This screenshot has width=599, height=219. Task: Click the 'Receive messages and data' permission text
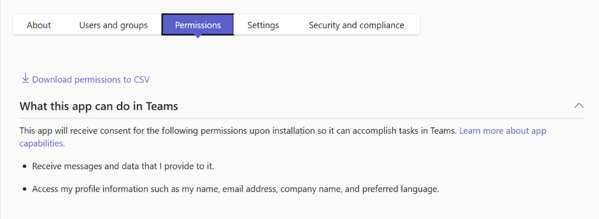click(123, 166)
